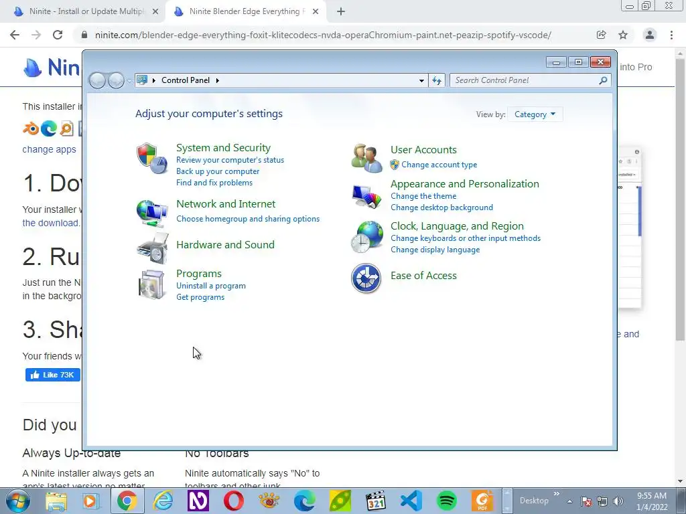This screenshot has width=686, height=514.
Task: Open the View by Category dropdown
Action: click(535, 114)
